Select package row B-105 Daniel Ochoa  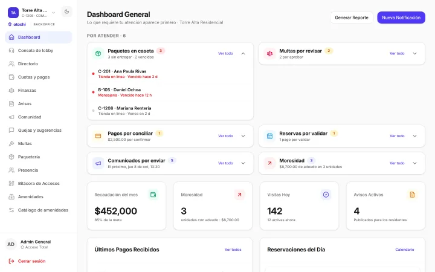point(170,92)
